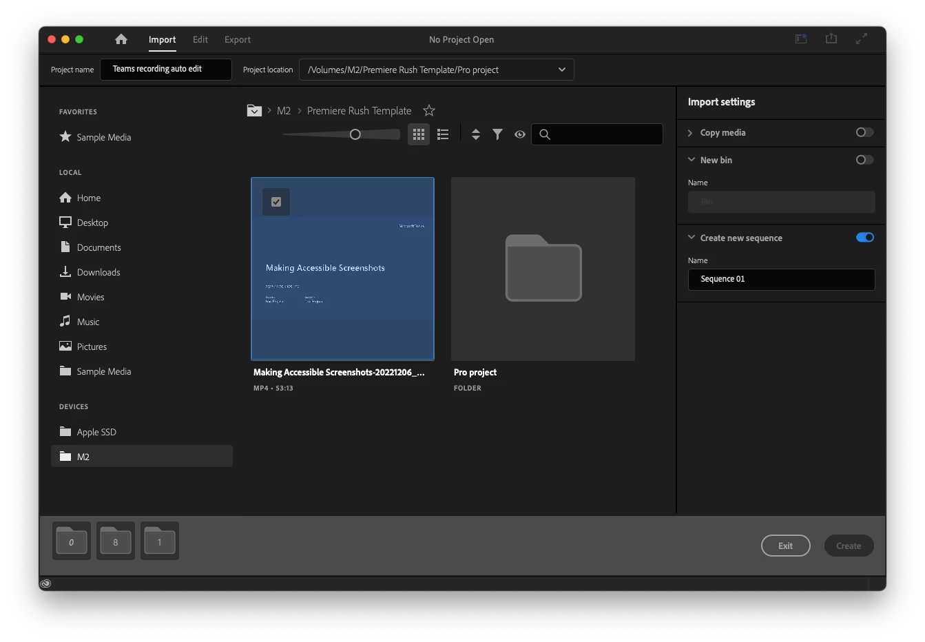The width and height of the screenshot is (925, 642).
Task: Select the M2 device
Action: click(x=142, y=456)
